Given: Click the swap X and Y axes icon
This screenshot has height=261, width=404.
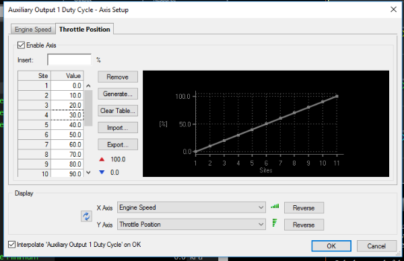Looking at the screenshot, I should pos(86,216).
